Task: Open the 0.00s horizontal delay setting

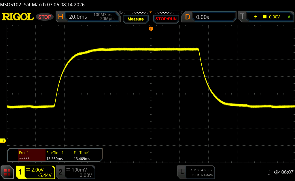Action: click(203, 17)
